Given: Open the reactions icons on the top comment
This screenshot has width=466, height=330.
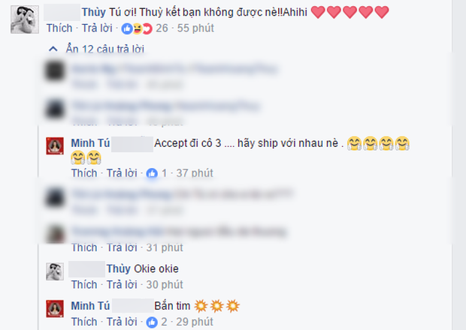Looking at the screenshot, I should point(137,28).
